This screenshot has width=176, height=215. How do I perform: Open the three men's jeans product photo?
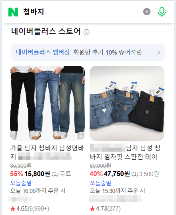[x=48, y=103]
